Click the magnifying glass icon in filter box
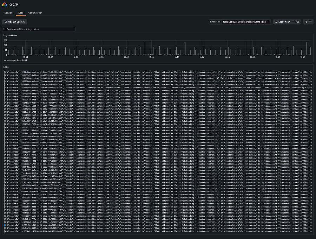Screen dimensions: 316x239 (x=5, y=29)
